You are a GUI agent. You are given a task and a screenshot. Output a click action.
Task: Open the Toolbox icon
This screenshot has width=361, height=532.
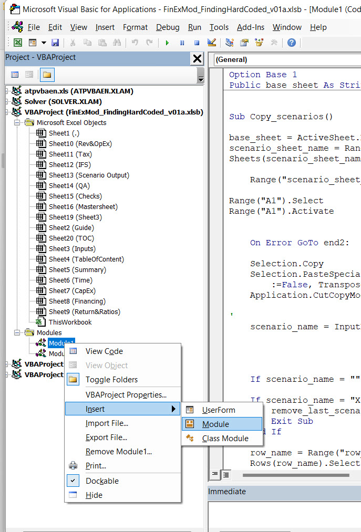click(x=274, y=43)
